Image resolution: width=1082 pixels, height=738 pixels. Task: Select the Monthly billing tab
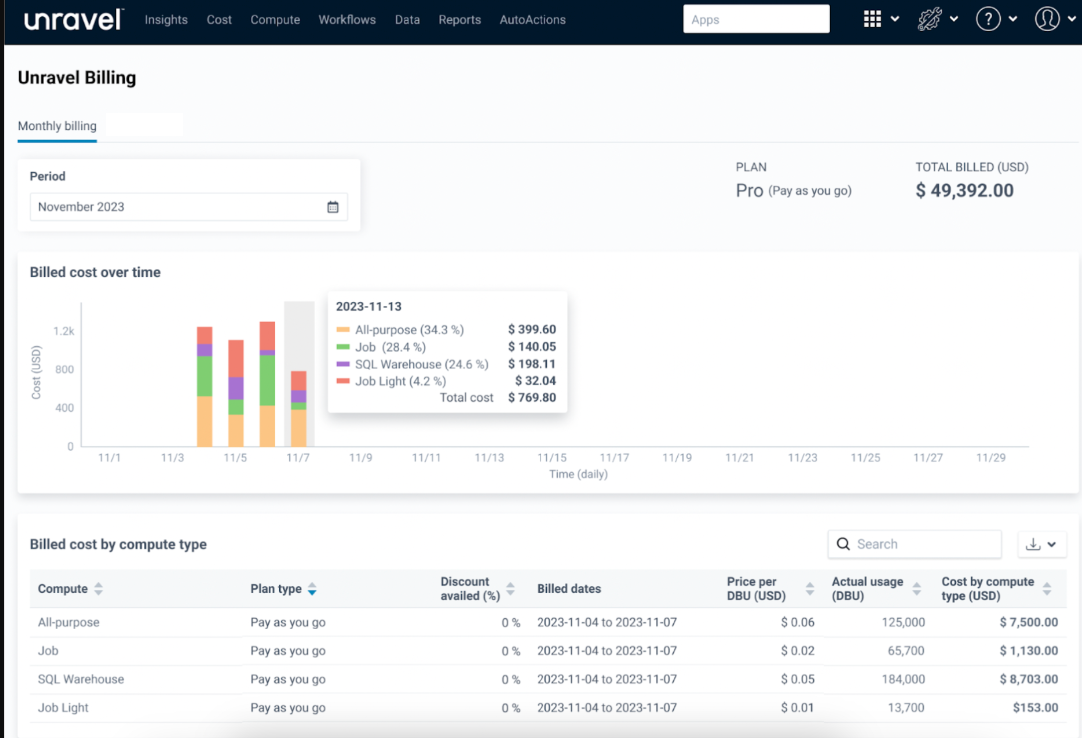[x=57, y=126]
